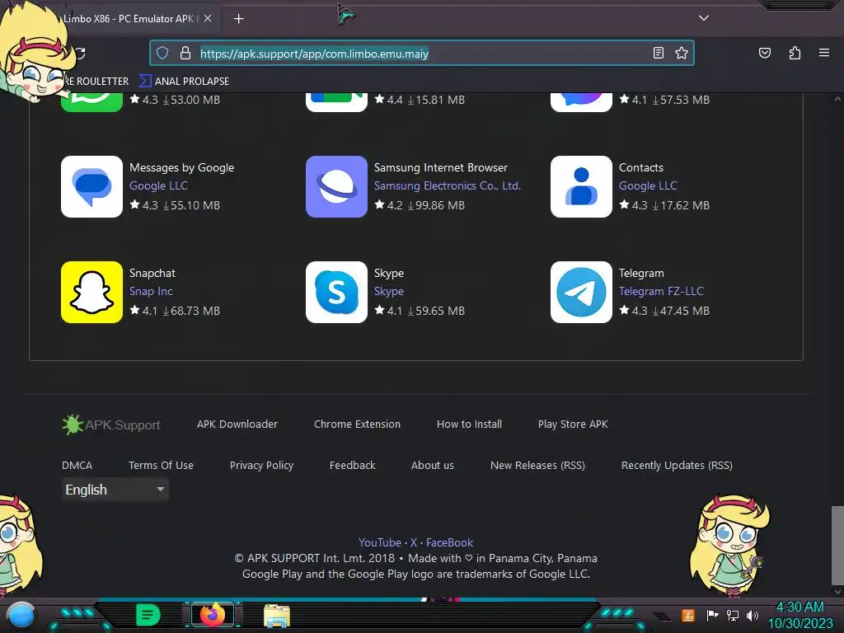Screen dimensions: 844x633
Task: Click the Skype developer link
Action: [389, 291]
